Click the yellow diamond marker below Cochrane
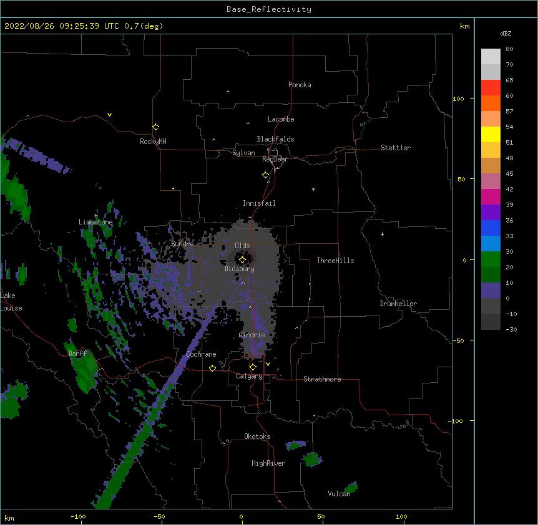Screen dimensions: 538x525 click(x=212, y=368)
